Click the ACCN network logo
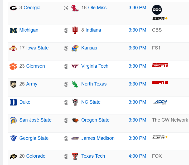 pos(160,102)
